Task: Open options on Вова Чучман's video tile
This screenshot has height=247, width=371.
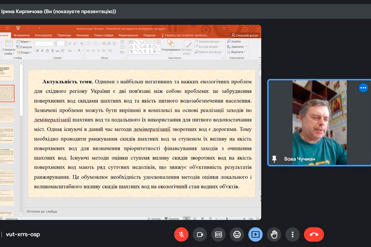Action: coord(363,88)
